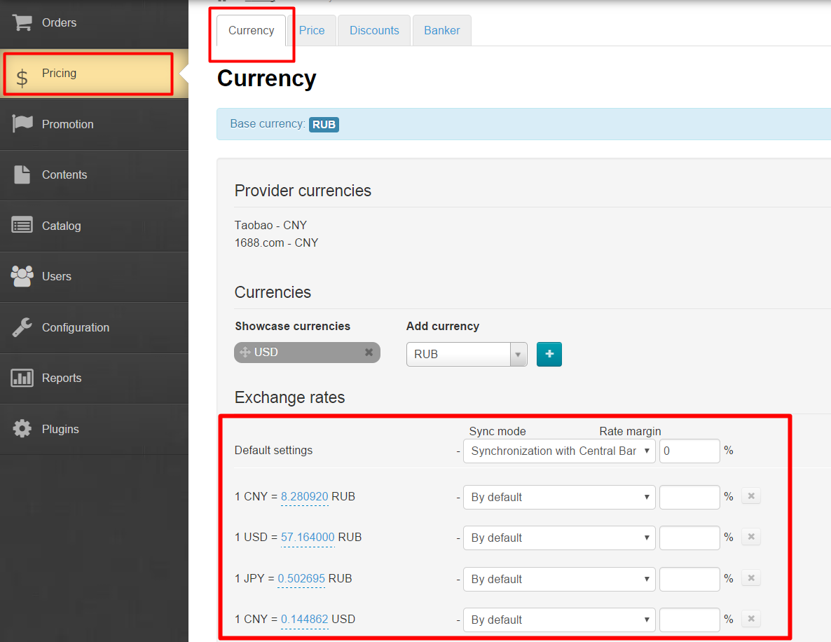Open the Configuration section label
This screenshot has height=642, width=831.
pos(76,327)
